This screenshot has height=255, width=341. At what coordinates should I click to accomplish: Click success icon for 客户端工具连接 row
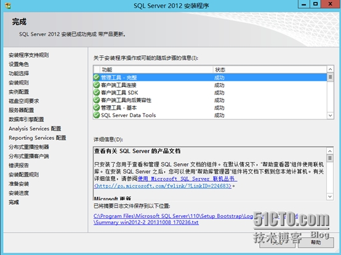click(x=97, y=85)
